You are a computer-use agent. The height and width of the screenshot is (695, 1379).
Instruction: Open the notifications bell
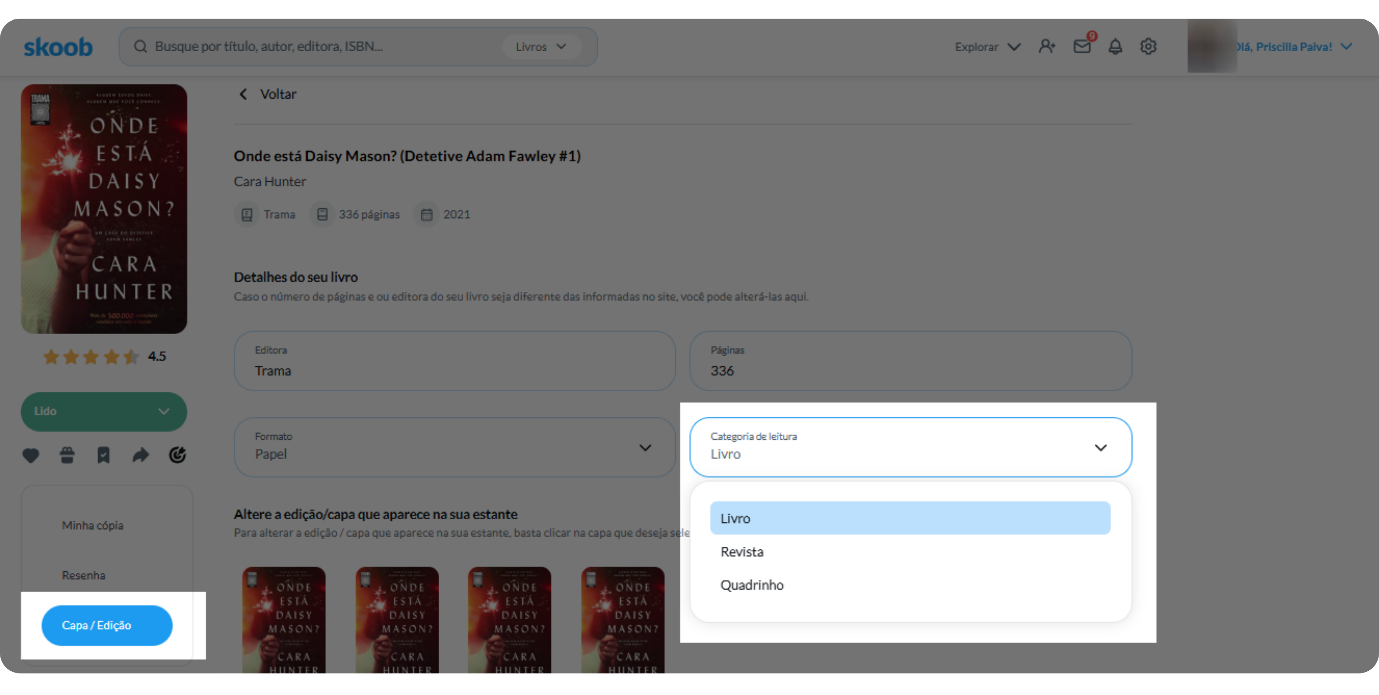[1115, 47]
